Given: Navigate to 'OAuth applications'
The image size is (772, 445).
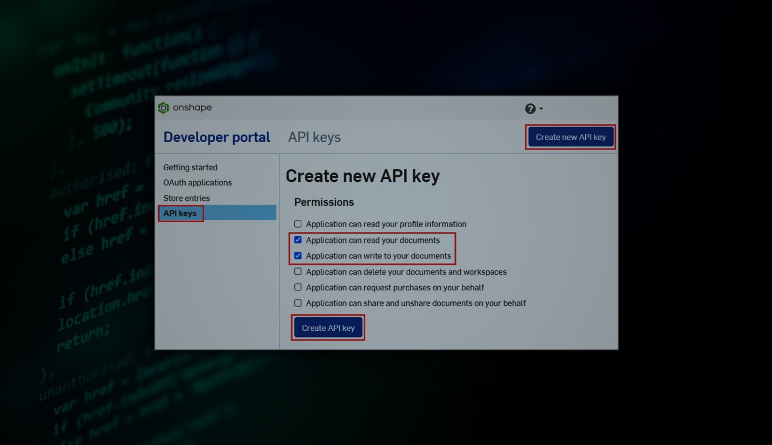Looking at the screenshot, I should [x=197, y=183].
